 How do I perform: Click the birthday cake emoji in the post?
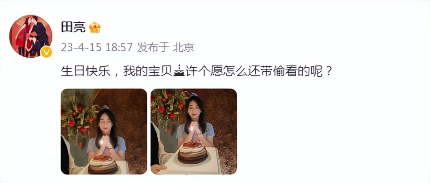[x=180, y=72]
